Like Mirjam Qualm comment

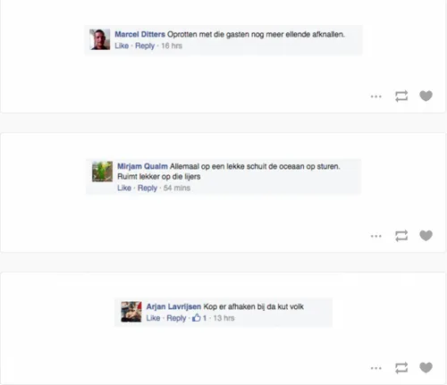point(124,188)
